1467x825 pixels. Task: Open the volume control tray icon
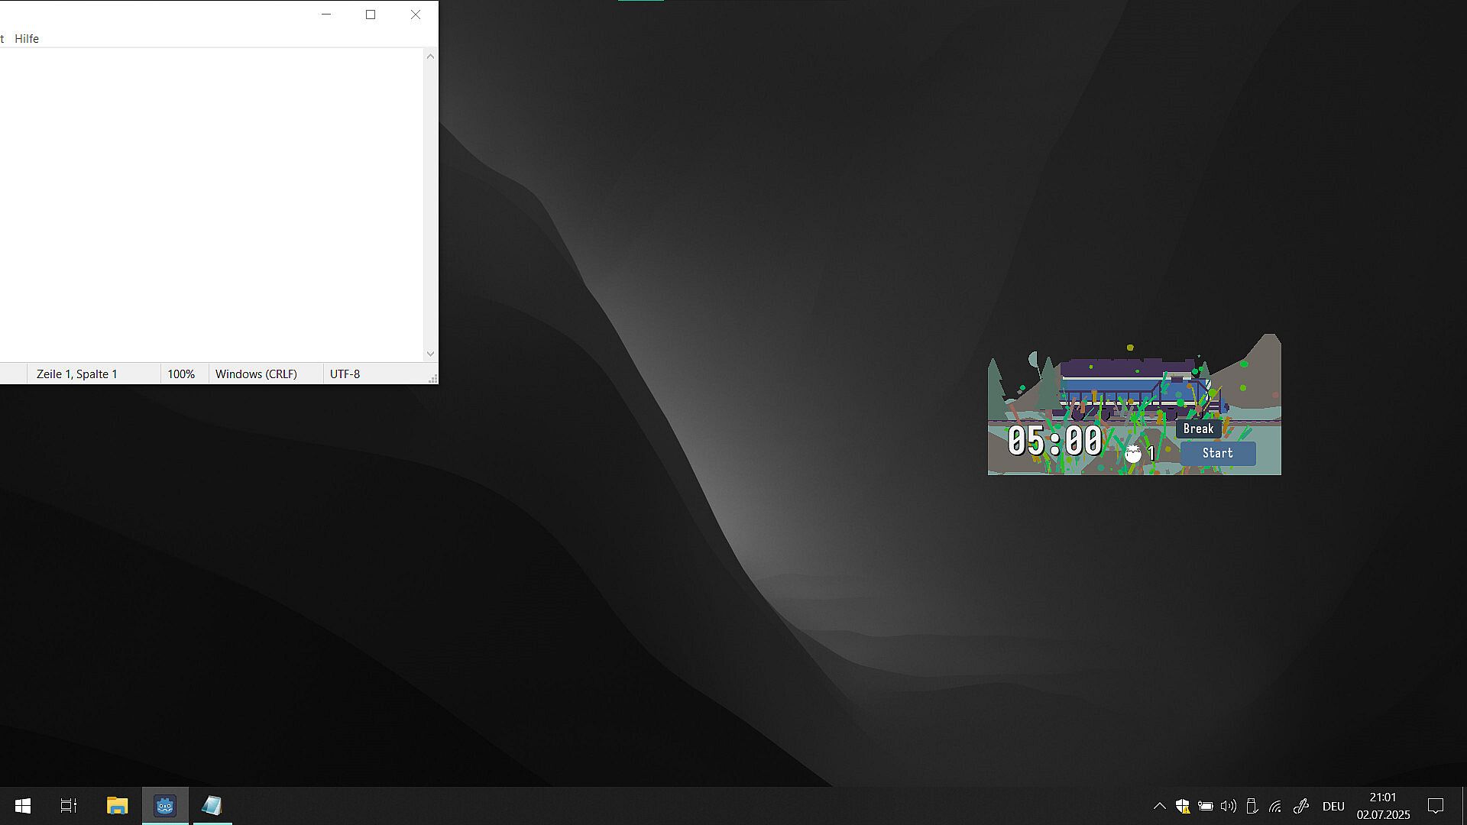point(1229,806)
